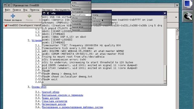Viewport: 194px width, 109px height.
Task: Expand the Workspaces submenu
Action: tap(81, 12)
